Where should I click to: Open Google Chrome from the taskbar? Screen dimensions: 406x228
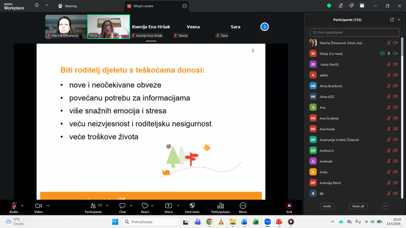(209, 222)
